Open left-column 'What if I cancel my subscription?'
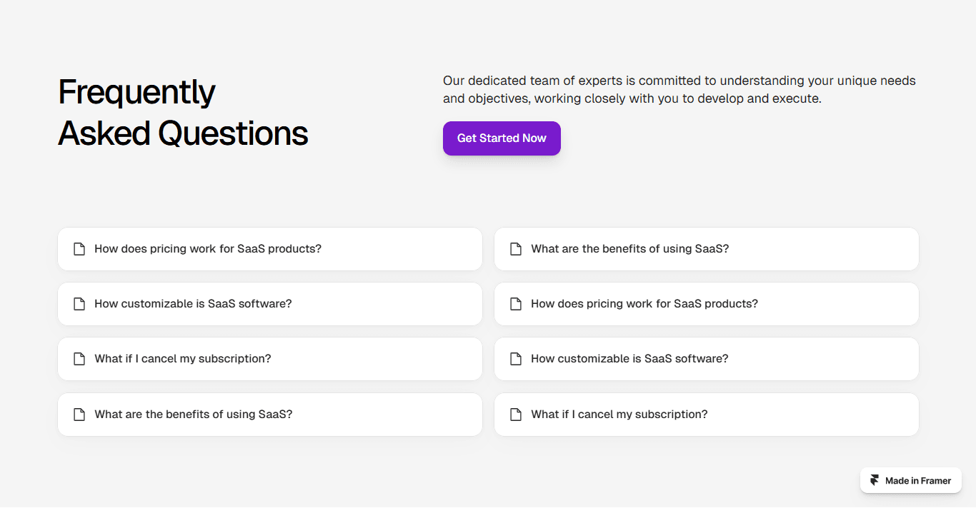Image resolution: width=976 pixels, height=508 pixels. [270, 359]
